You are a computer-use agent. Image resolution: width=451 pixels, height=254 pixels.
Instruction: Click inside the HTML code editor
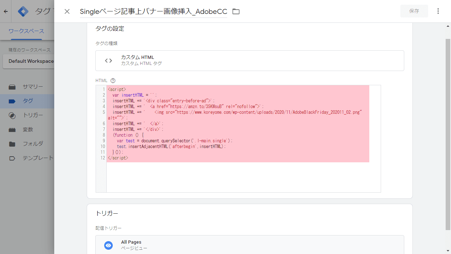pos(238,139)
